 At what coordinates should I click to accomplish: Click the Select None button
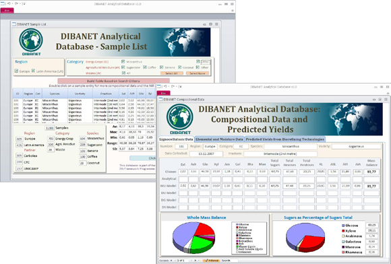pos(198,73)
